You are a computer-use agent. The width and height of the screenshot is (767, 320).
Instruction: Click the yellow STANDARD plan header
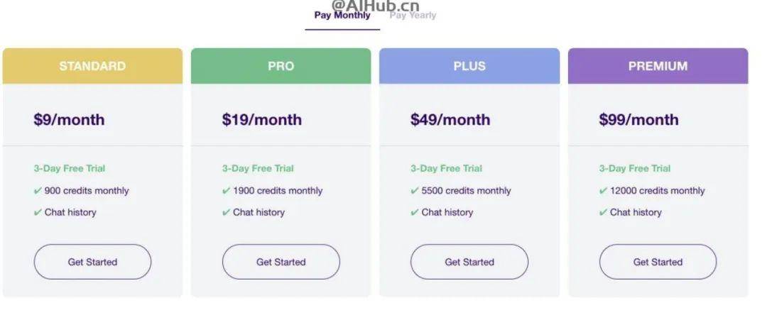[x=92, y=66]
